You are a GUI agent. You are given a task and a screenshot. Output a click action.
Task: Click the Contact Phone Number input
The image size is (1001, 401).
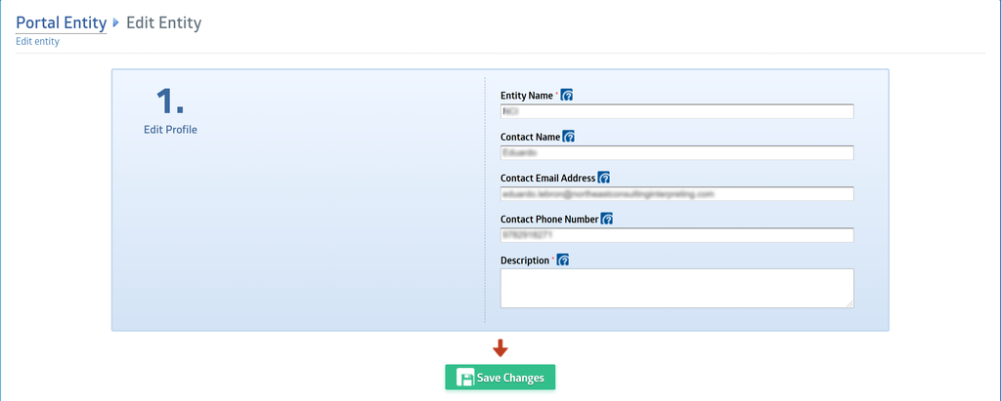coord(676,235)
